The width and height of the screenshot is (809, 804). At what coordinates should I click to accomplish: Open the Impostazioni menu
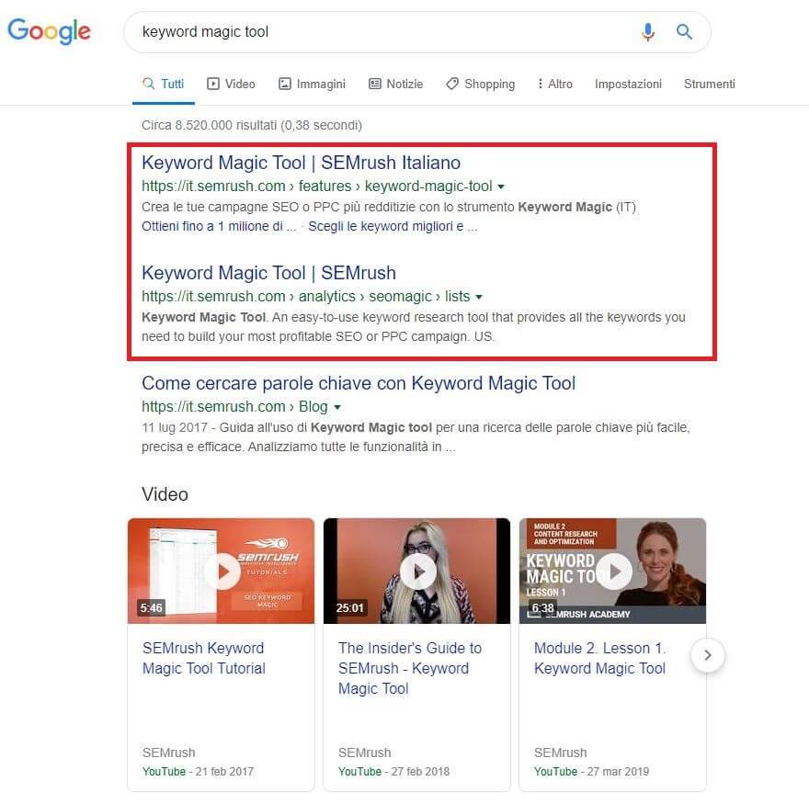628,84
